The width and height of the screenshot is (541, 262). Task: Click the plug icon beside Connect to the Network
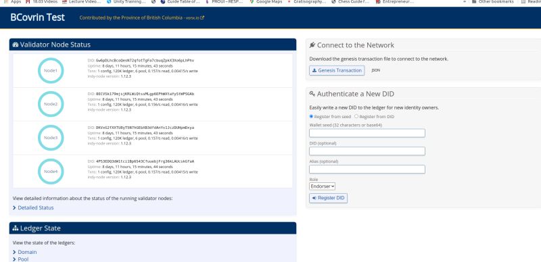(x=312, y=45)
